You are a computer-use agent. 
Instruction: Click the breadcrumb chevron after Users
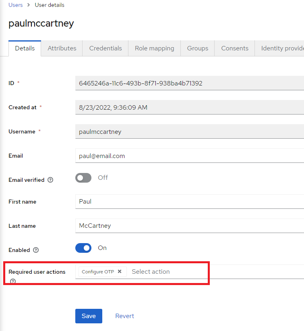click(x=28, y=5)
